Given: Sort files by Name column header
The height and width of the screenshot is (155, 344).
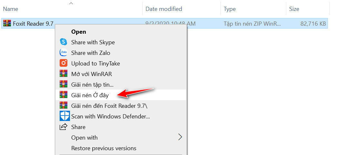Looking at the screenshot, I should (11, 9).
